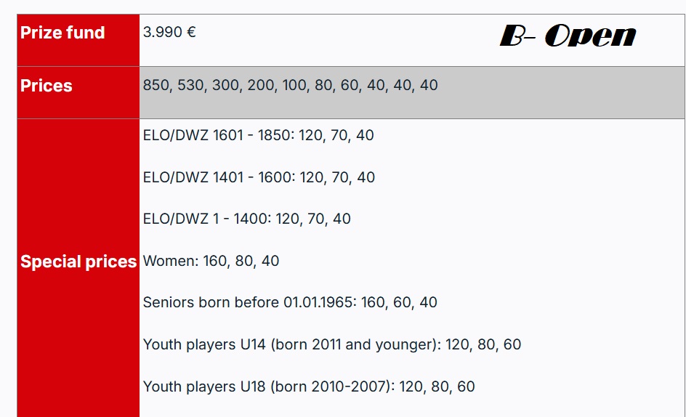Click the text '(born 2010-2007)'
This screenshot has width=686, height=417.
[x=331, y=386]
